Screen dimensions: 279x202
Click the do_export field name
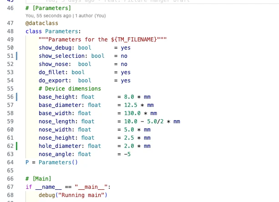pyautogui.click(x=53, y=81)
